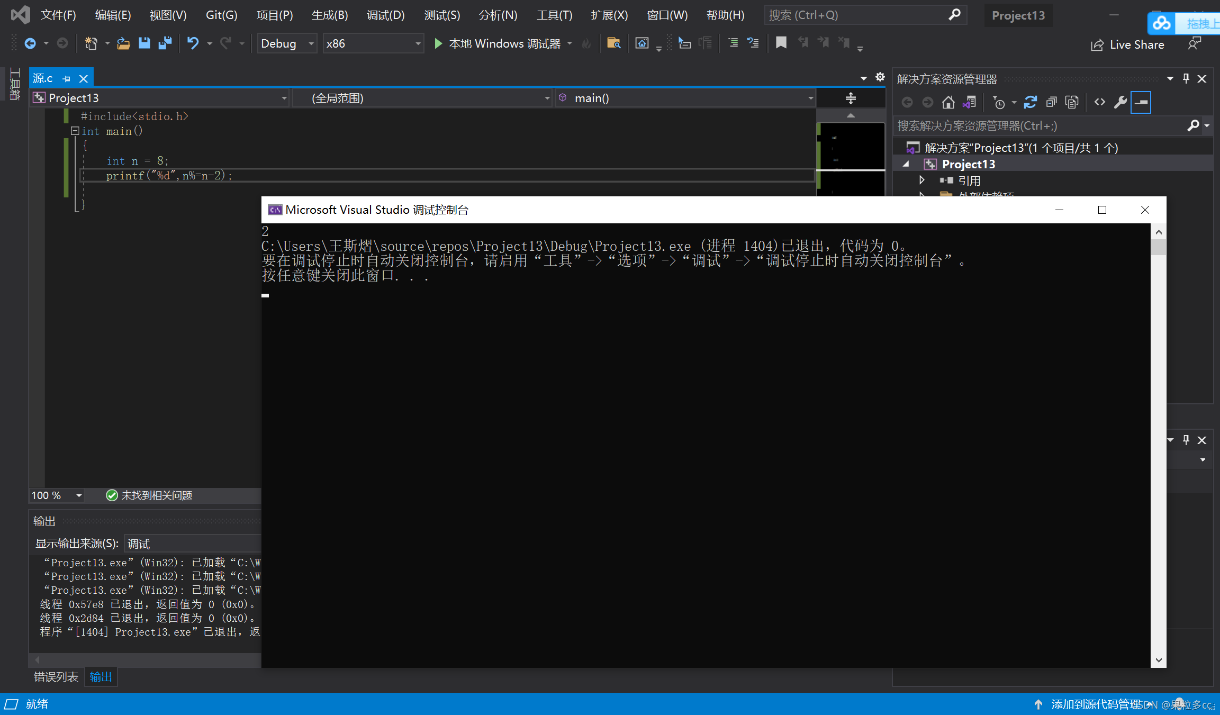The width and height of the screenshot is (1220, 715).
Task: Open the debugger target dropdown arrow
Action: [x=570, y=43]
